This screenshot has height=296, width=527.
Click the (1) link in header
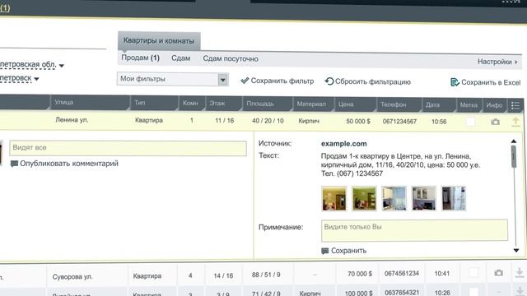coord(5,8)
